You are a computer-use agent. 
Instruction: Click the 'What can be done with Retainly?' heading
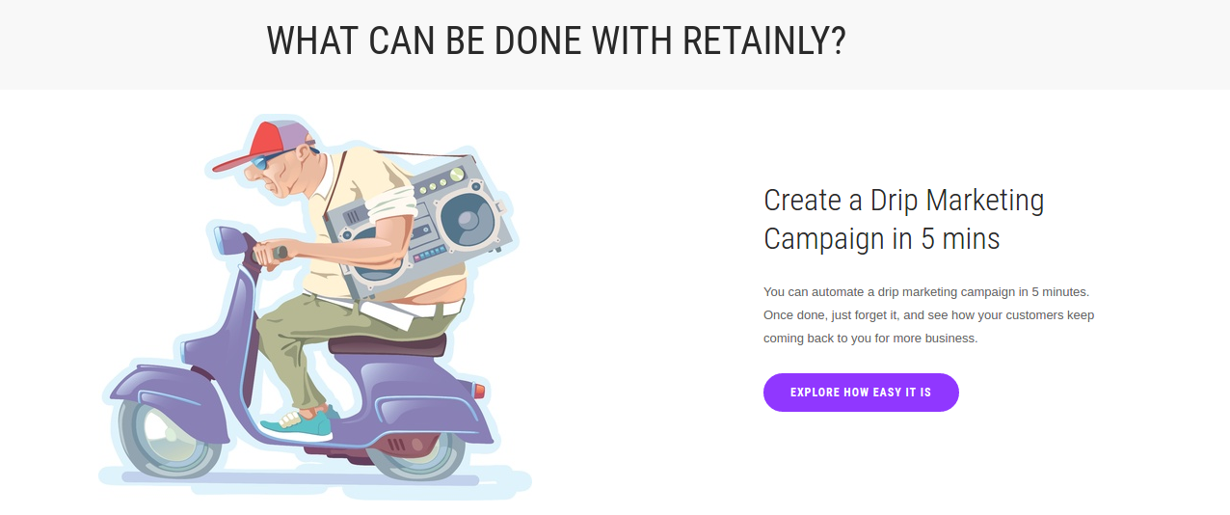(555, 41)
